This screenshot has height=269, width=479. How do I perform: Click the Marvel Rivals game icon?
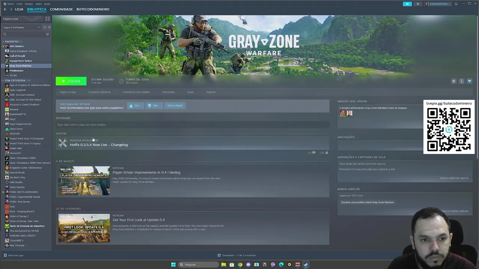tap(7, 173)
